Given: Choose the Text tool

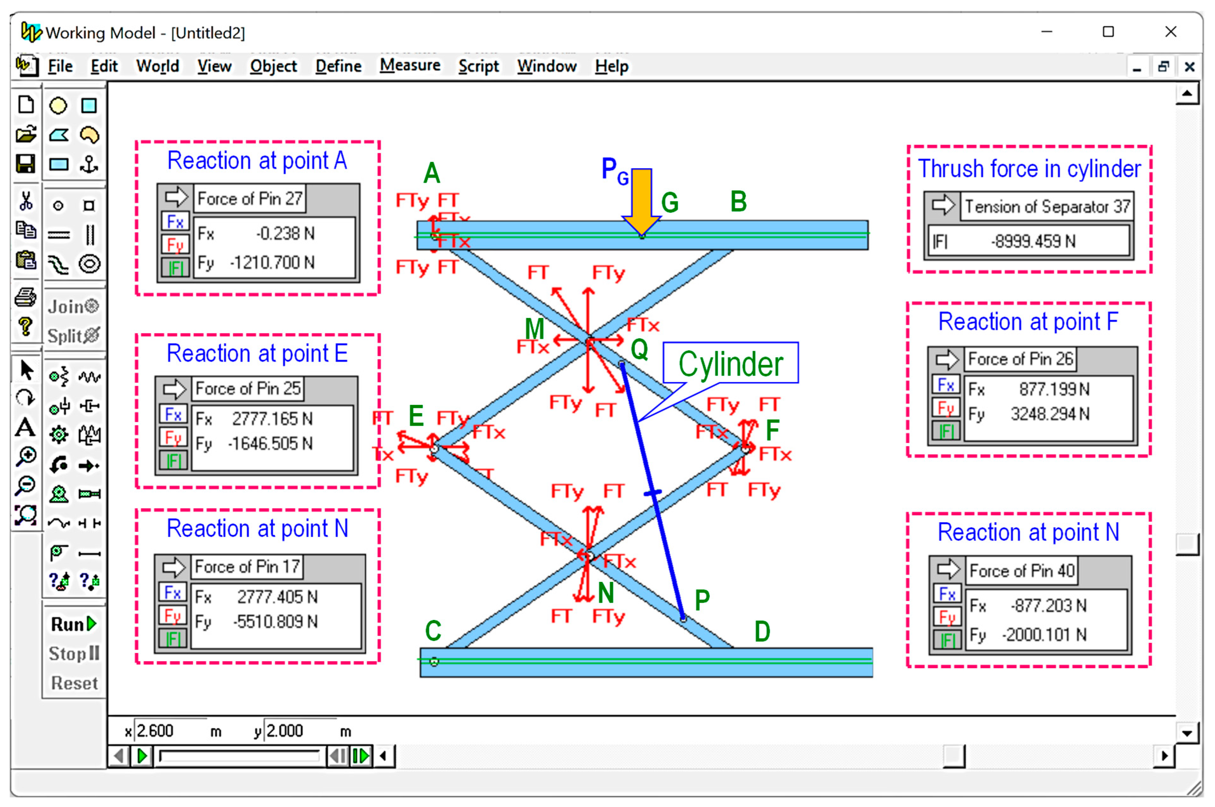Looking at the screenshot, I should coord(25,428).
